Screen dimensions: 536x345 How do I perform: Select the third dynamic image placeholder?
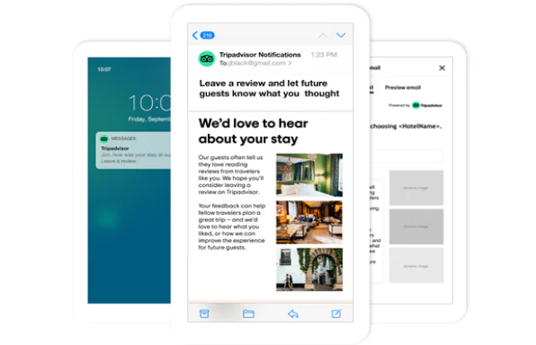(416, 265)
